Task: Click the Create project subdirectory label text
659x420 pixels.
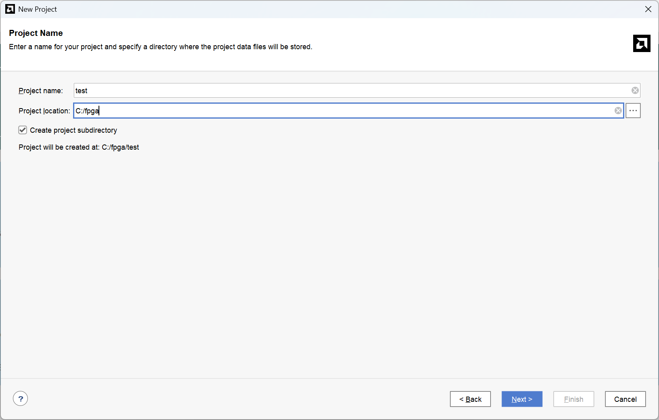Action: [73, 130]
